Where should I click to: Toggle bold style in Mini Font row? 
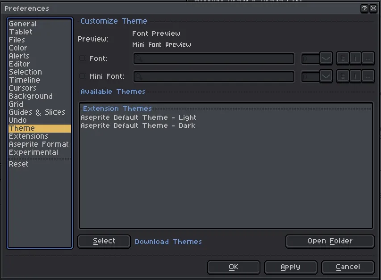pyautogui.click(x=343, y=76)
